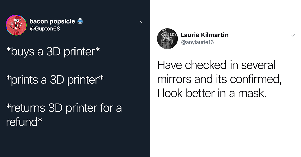
Task: Expand the chevron menu on bacon popsicle's tweet
Action: tap(142, 22)
